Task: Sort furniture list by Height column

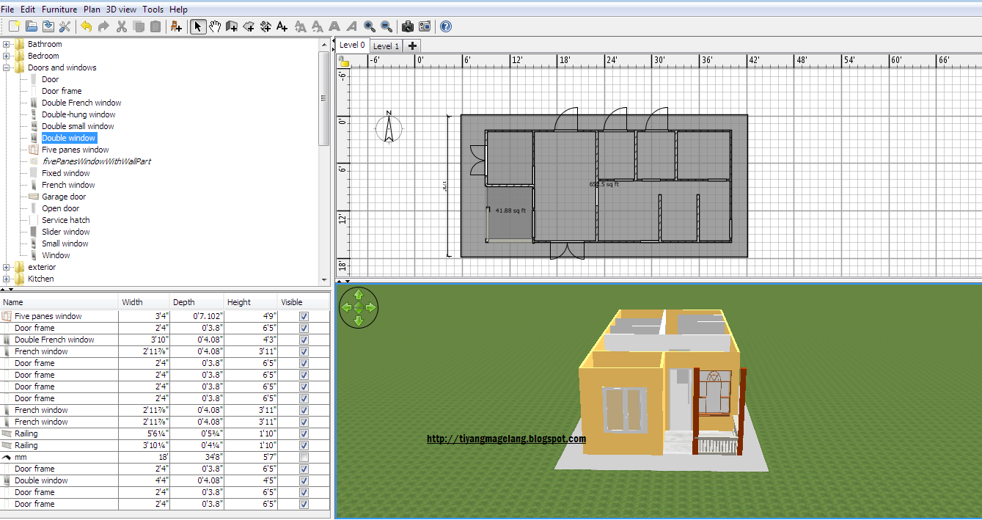Action: (251, 302)
